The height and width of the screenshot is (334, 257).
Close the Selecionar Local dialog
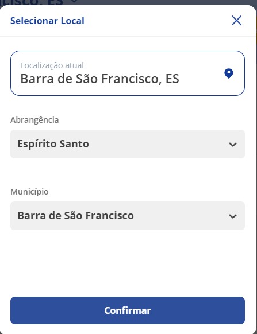(236, 21)
